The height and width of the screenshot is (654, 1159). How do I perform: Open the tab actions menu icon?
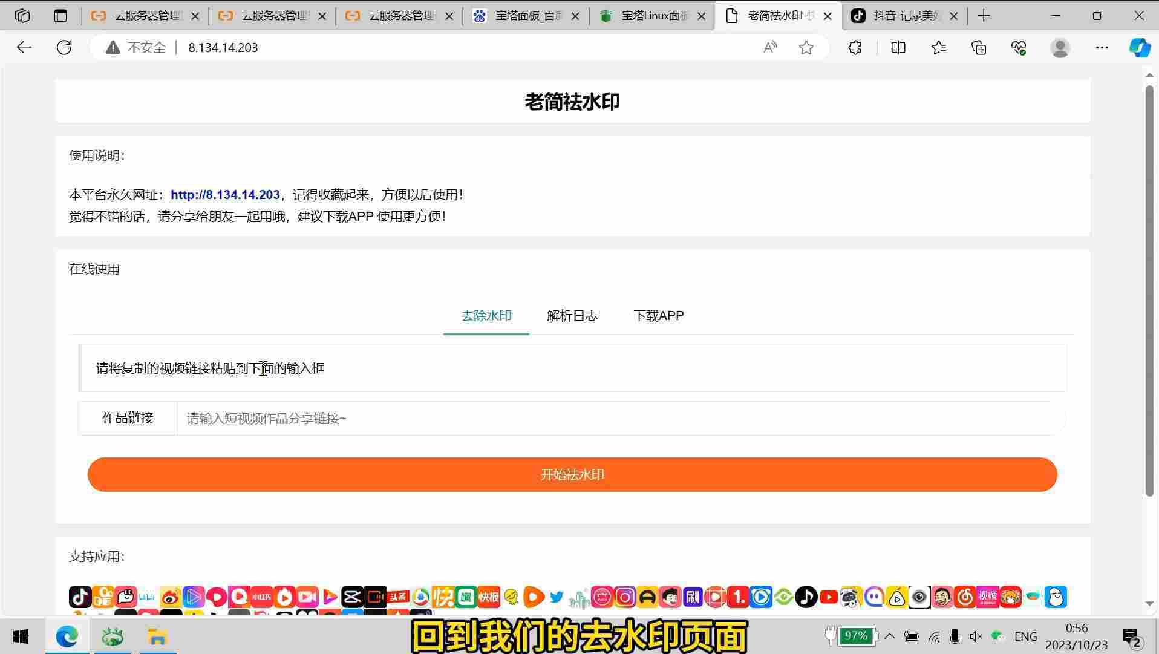(x=60, y=16)
